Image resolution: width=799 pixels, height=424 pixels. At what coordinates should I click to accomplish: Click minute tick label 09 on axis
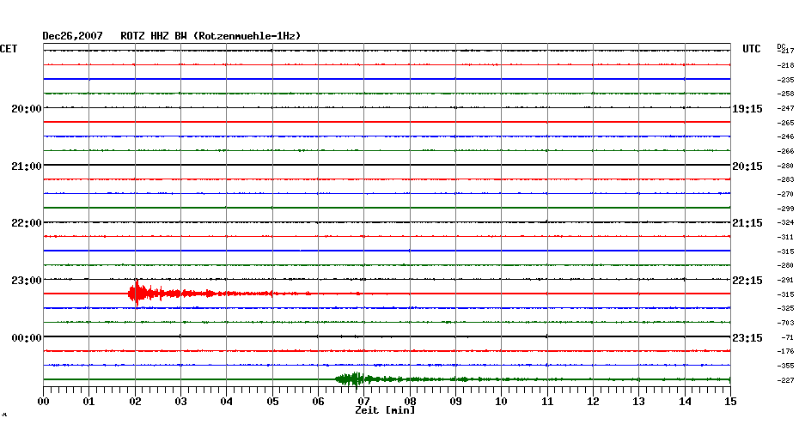[x=455, y=401]
